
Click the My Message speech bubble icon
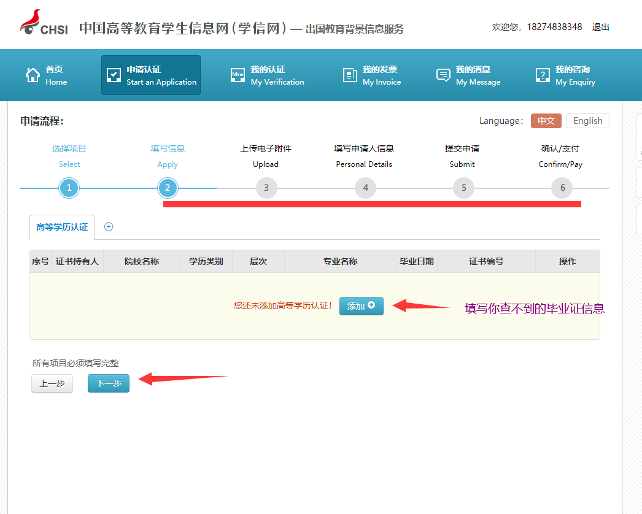(443, 75)
